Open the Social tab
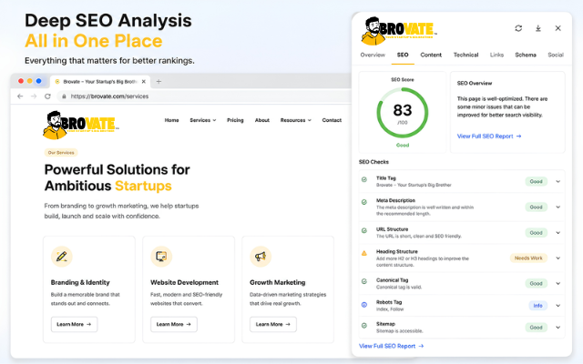 [x=556, y=55]
